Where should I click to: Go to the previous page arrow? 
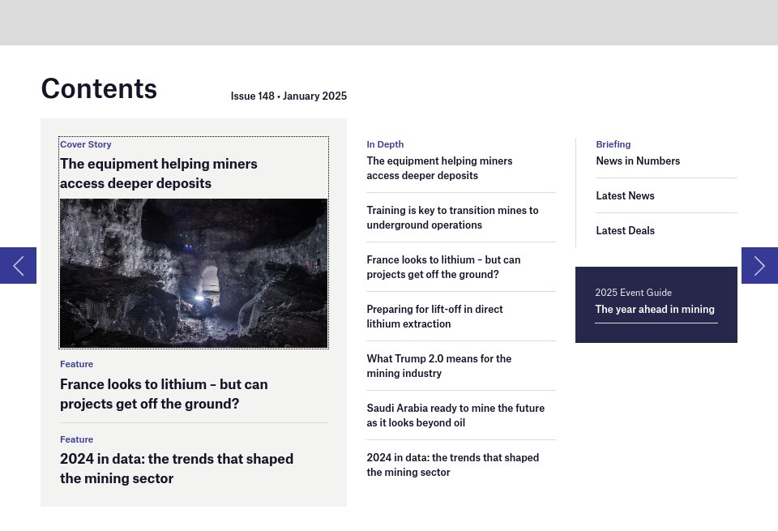click(18, 266)
